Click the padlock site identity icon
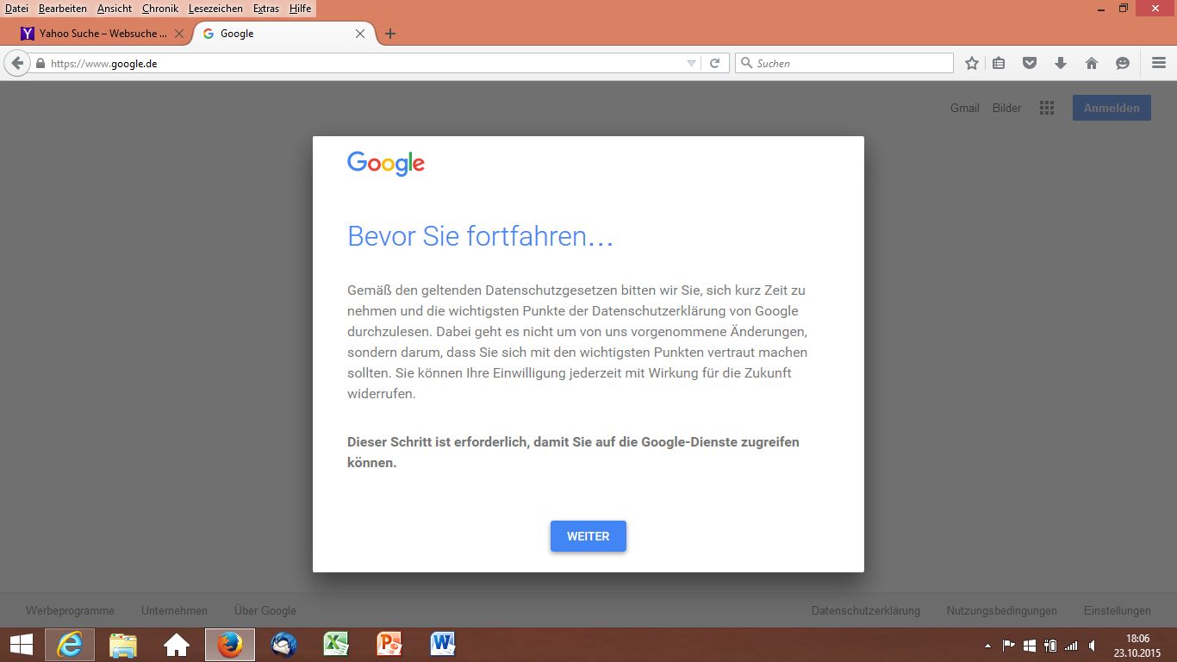Viewport: 1177px width, 662px height. point(40,63)
